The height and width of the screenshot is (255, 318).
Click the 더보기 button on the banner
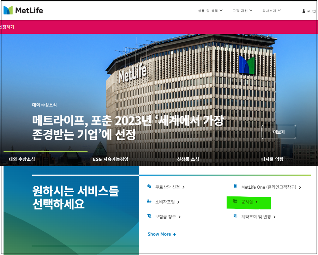(278, 132)
